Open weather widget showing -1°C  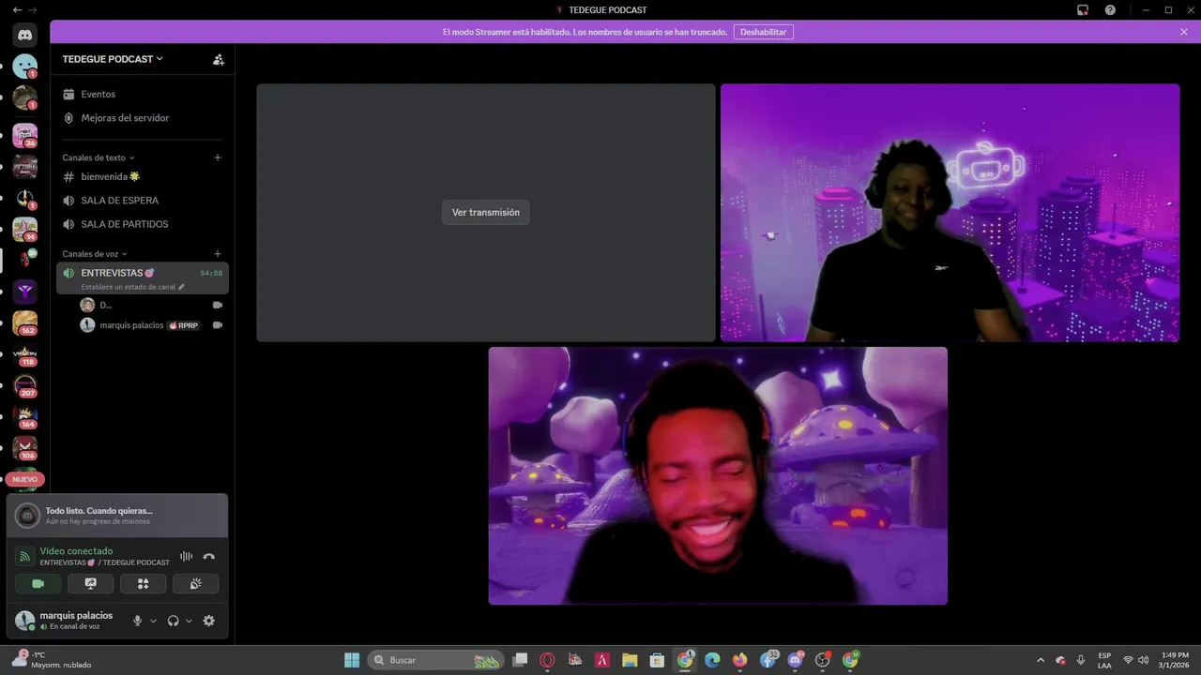click(x=53, y=660)
